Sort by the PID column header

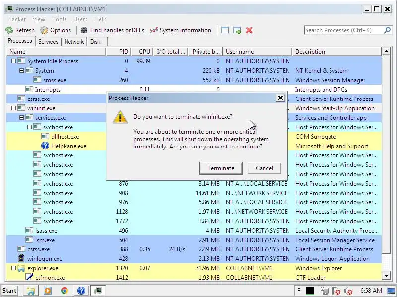pyautogui.click(x=119, y=52)
